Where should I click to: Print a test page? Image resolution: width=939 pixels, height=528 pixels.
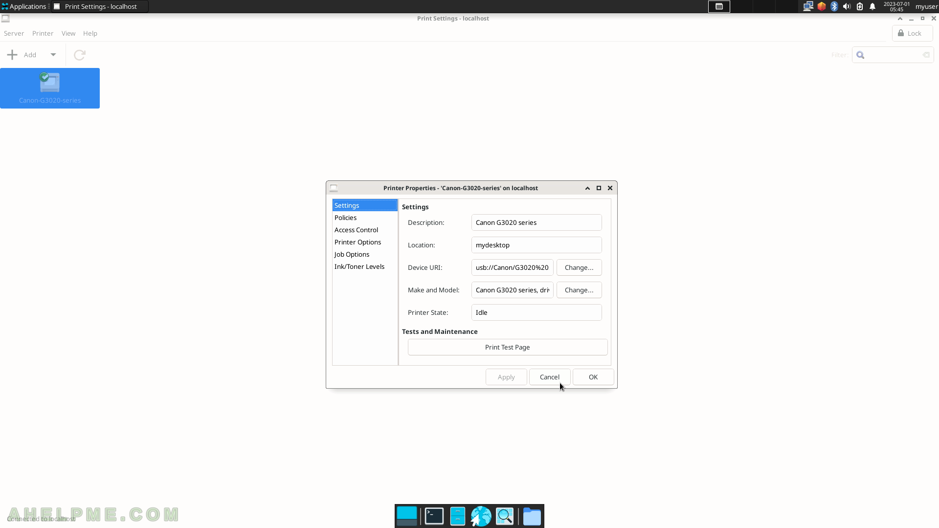(x=508, y=347)
